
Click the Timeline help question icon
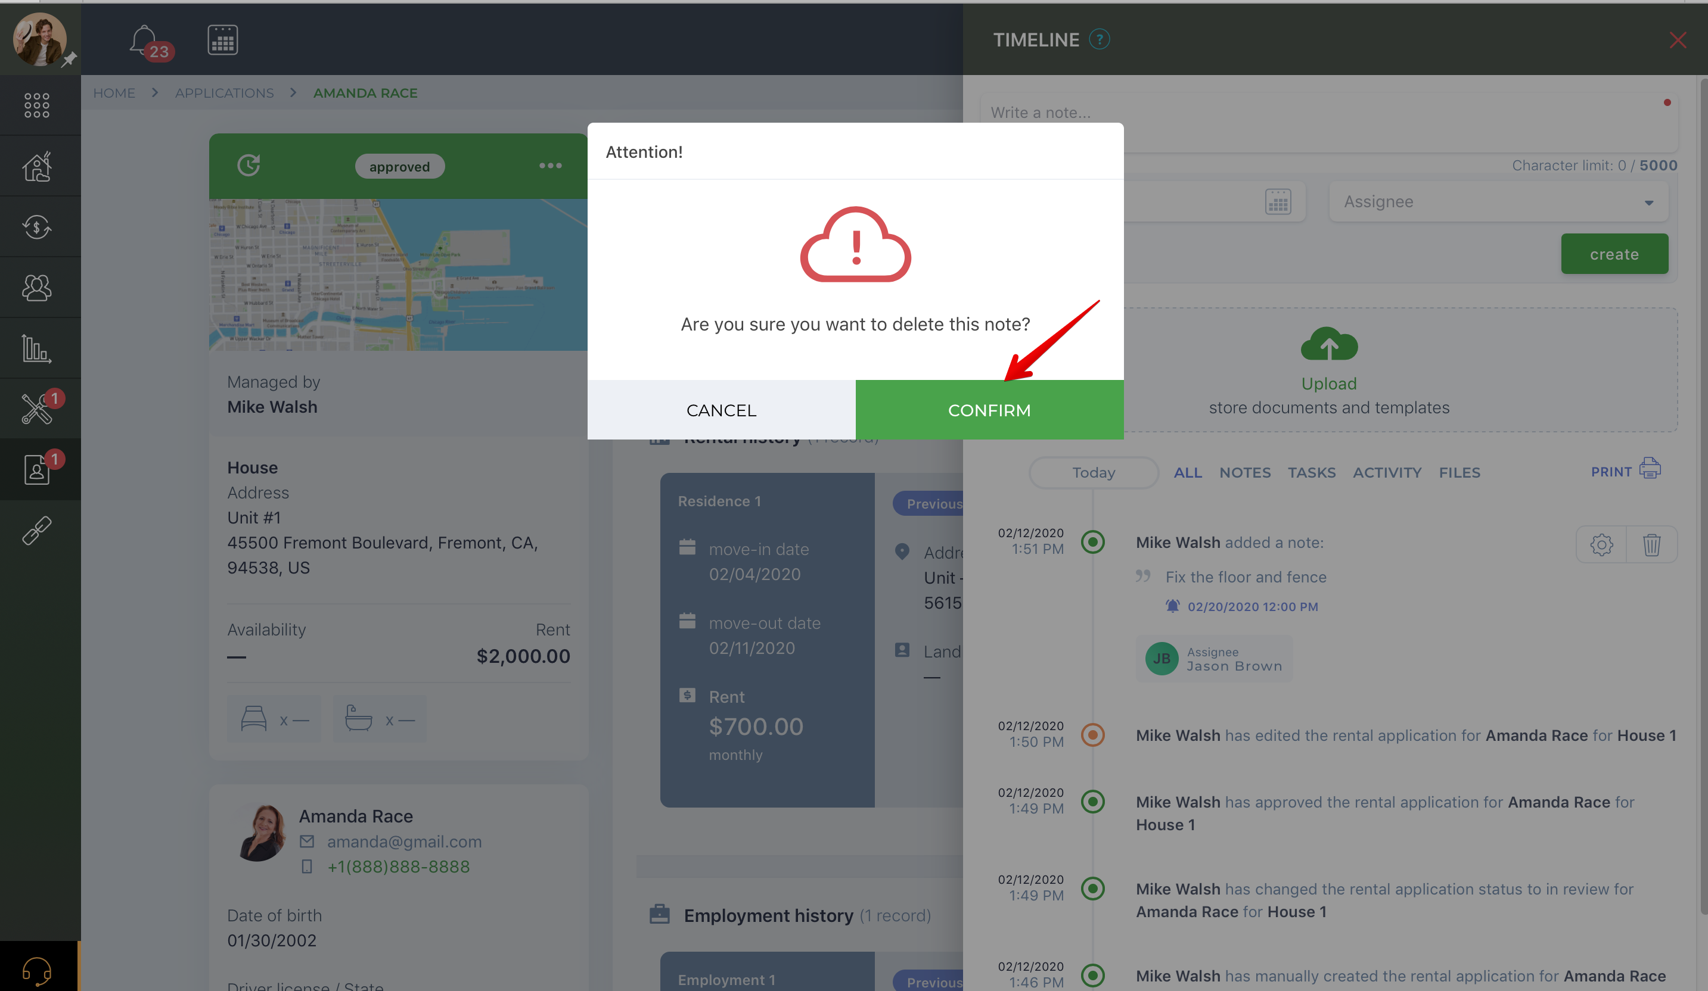tap(1100, 39)
